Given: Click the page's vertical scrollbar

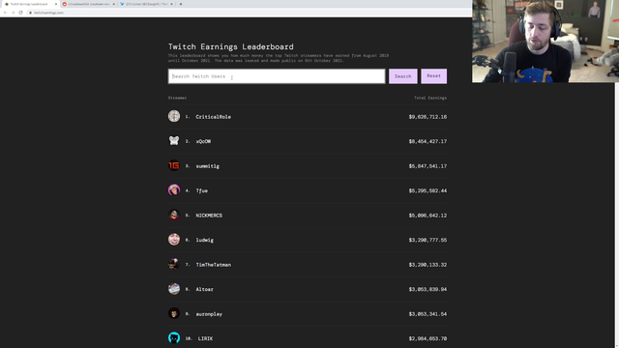Looking at the screenshot, I should [x=617, y=215].
